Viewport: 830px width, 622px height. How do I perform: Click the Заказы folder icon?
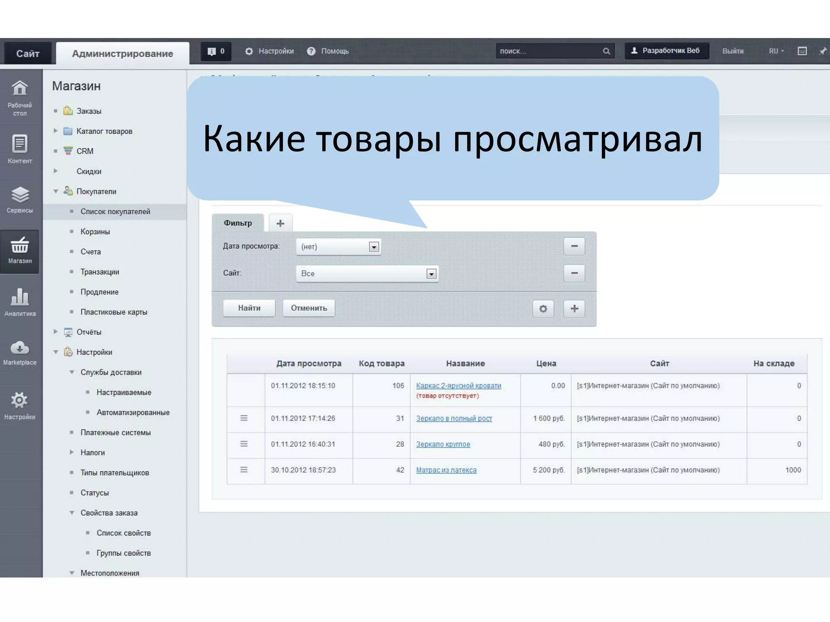[68, 111]
